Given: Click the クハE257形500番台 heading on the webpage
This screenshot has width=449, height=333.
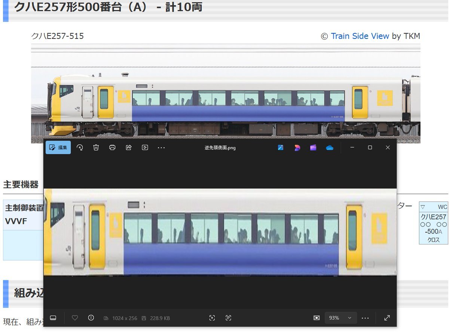Looking at the screenshot, I should click(x=108, y=7).
